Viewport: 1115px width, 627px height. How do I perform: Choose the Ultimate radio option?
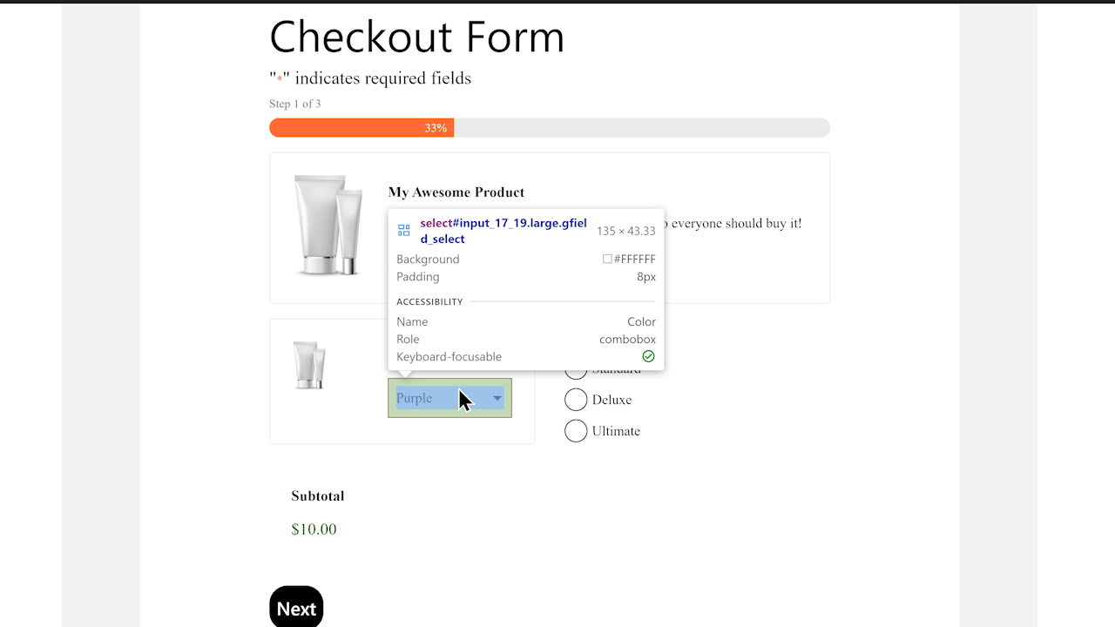(576, 431)
